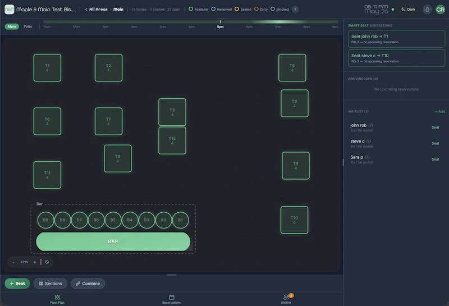The height and width of the screenshot is (306, 449).
Task: Click the green Seat button
Action: 17,284
